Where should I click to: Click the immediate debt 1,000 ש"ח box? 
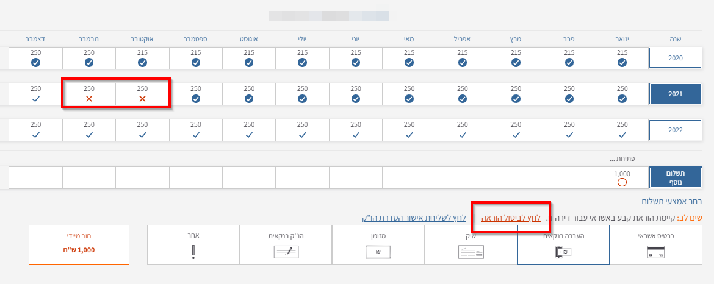tap(79, 244)
